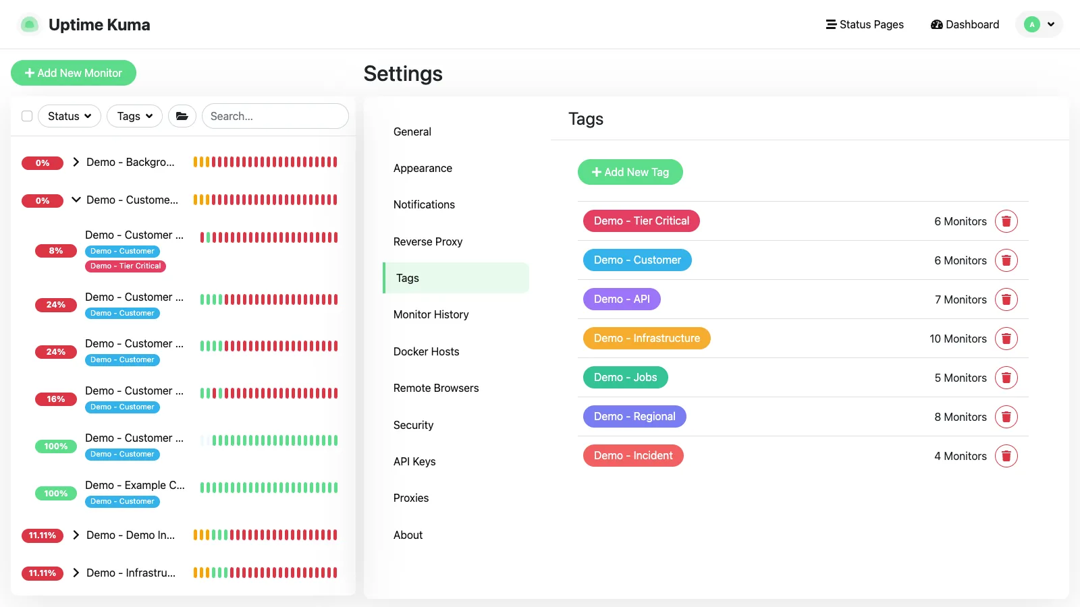Delete the Demo - Tier Critical tag
Image resolution: width=1080 pixels, height=607 pixels.
[1006, 221]
